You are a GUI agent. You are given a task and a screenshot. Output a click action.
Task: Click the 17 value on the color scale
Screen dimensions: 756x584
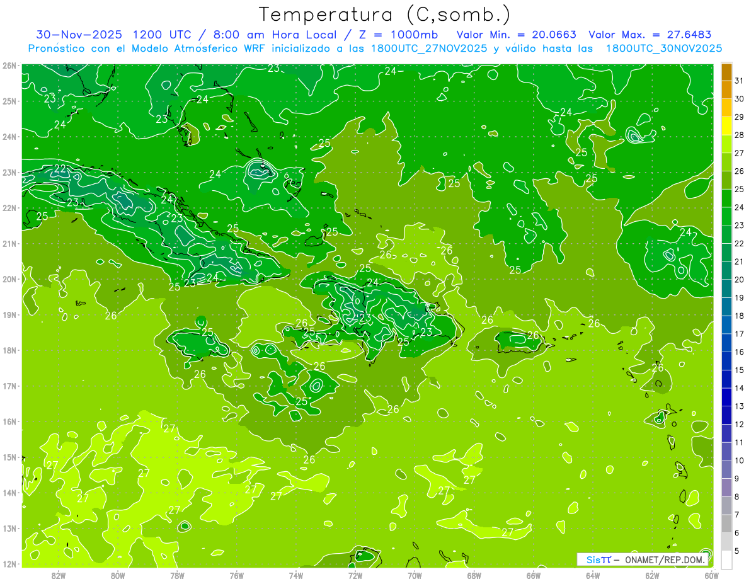coord(740,334)
